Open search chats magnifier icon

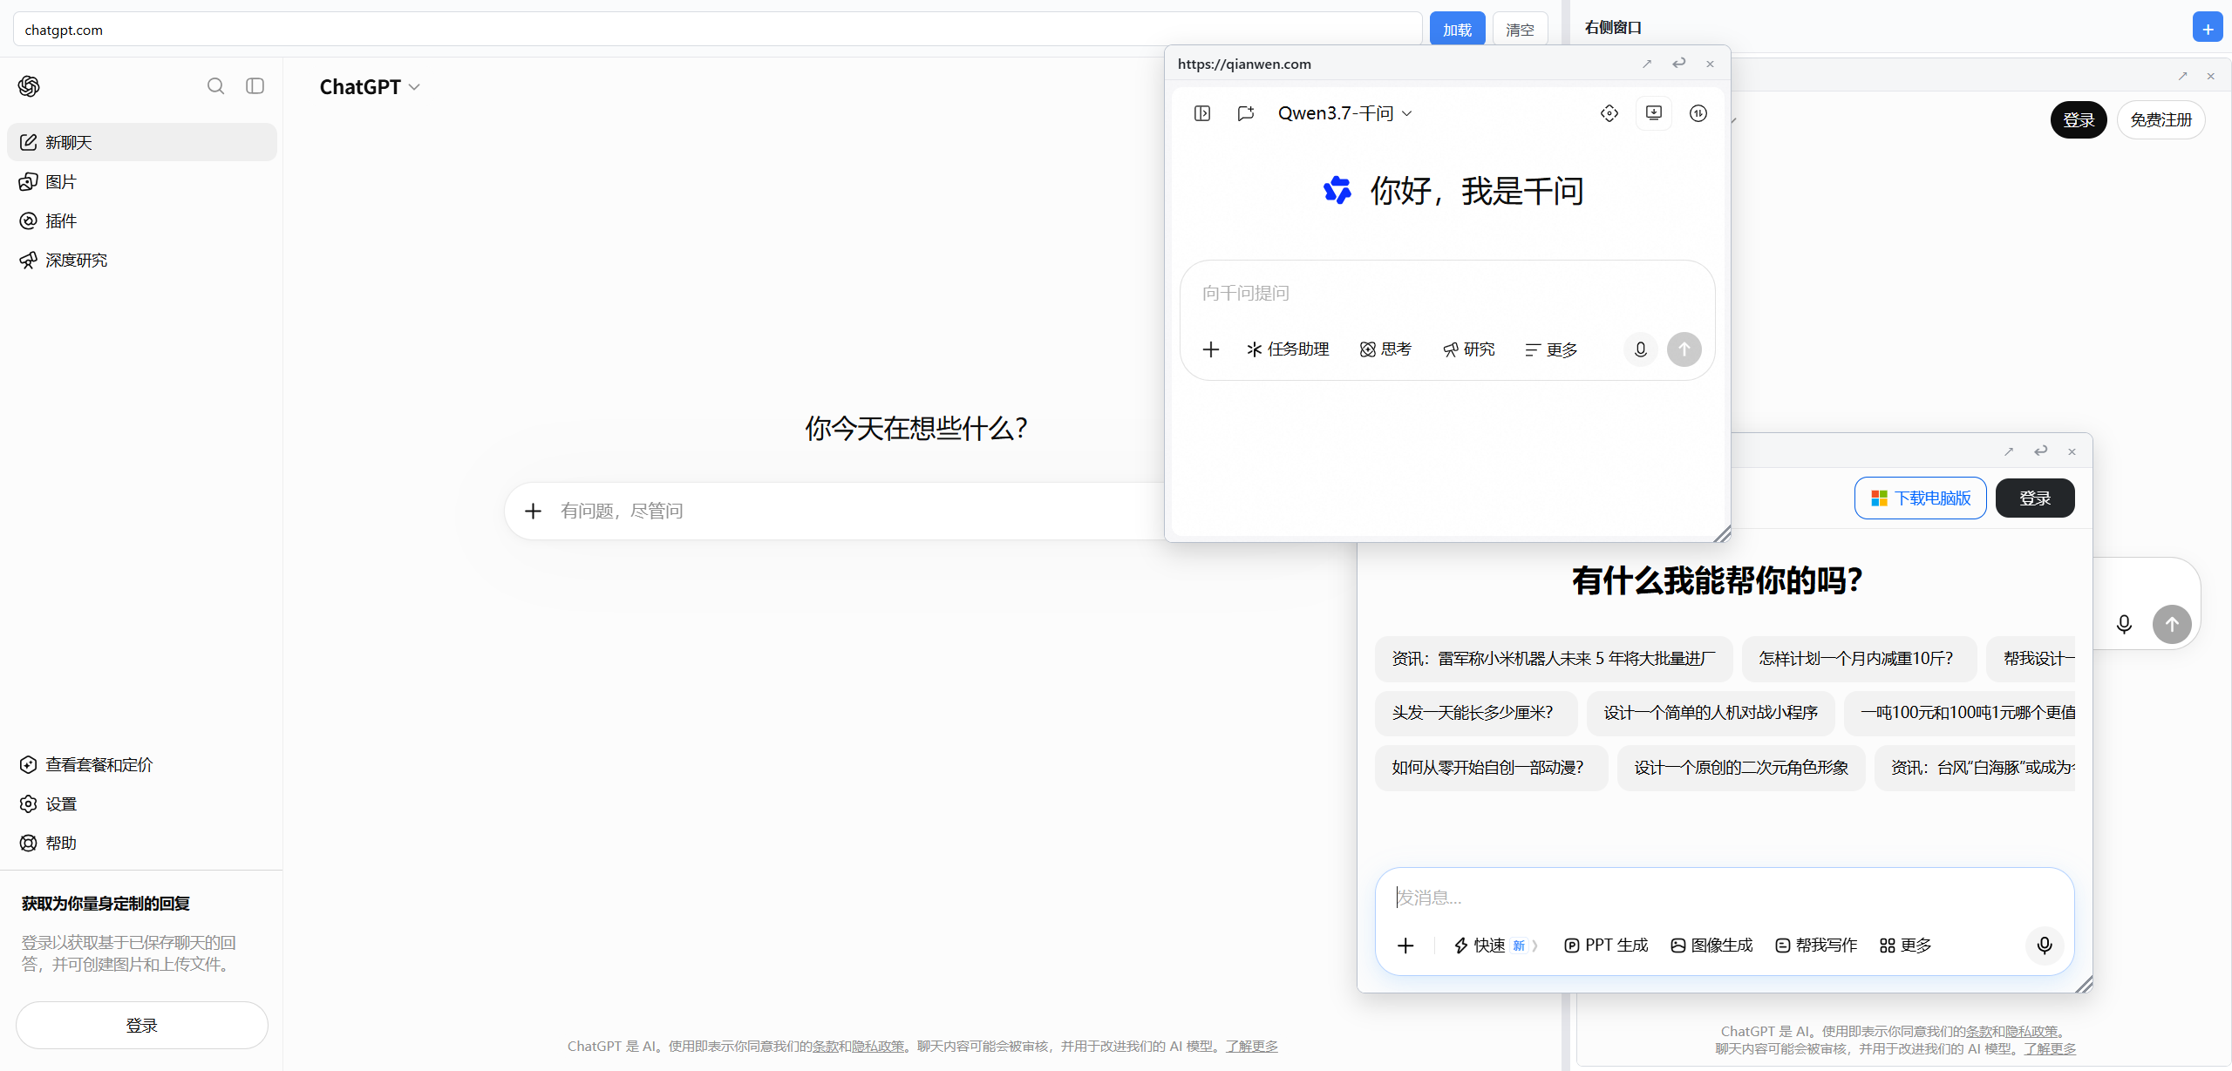215,85
